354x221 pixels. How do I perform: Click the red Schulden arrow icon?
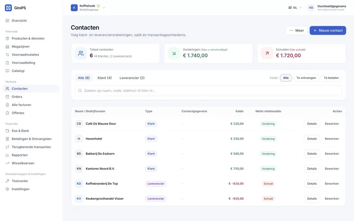point(267,54)
